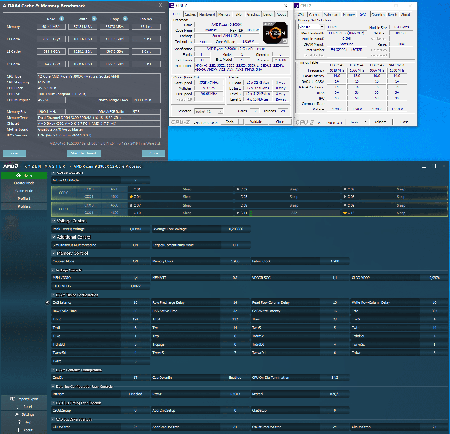
Task: Open the Socket #1 selection dropdown
Action: 220,111
